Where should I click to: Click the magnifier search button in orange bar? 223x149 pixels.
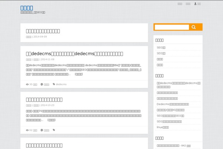[194, 27]
